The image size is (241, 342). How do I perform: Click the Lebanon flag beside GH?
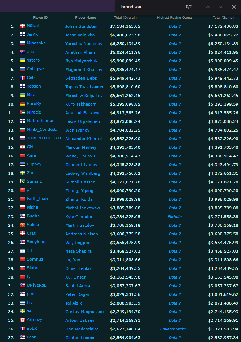click(23, 147)
